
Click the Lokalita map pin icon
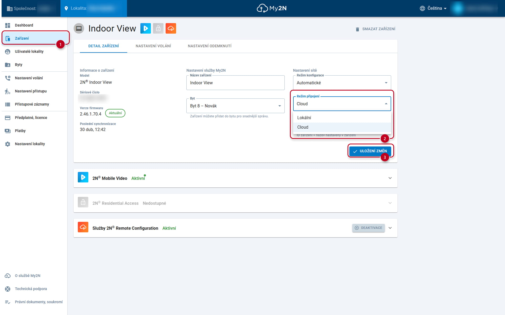click(x=66, y=8)
